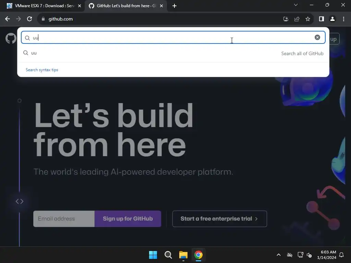Viewport: 351px width, 263px height.
Task: Click the browser forward arrow
Action: tap(19, 19)
